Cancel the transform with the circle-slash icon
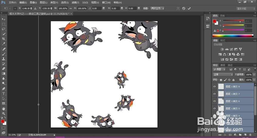257x138 pixels. point(183,8)
